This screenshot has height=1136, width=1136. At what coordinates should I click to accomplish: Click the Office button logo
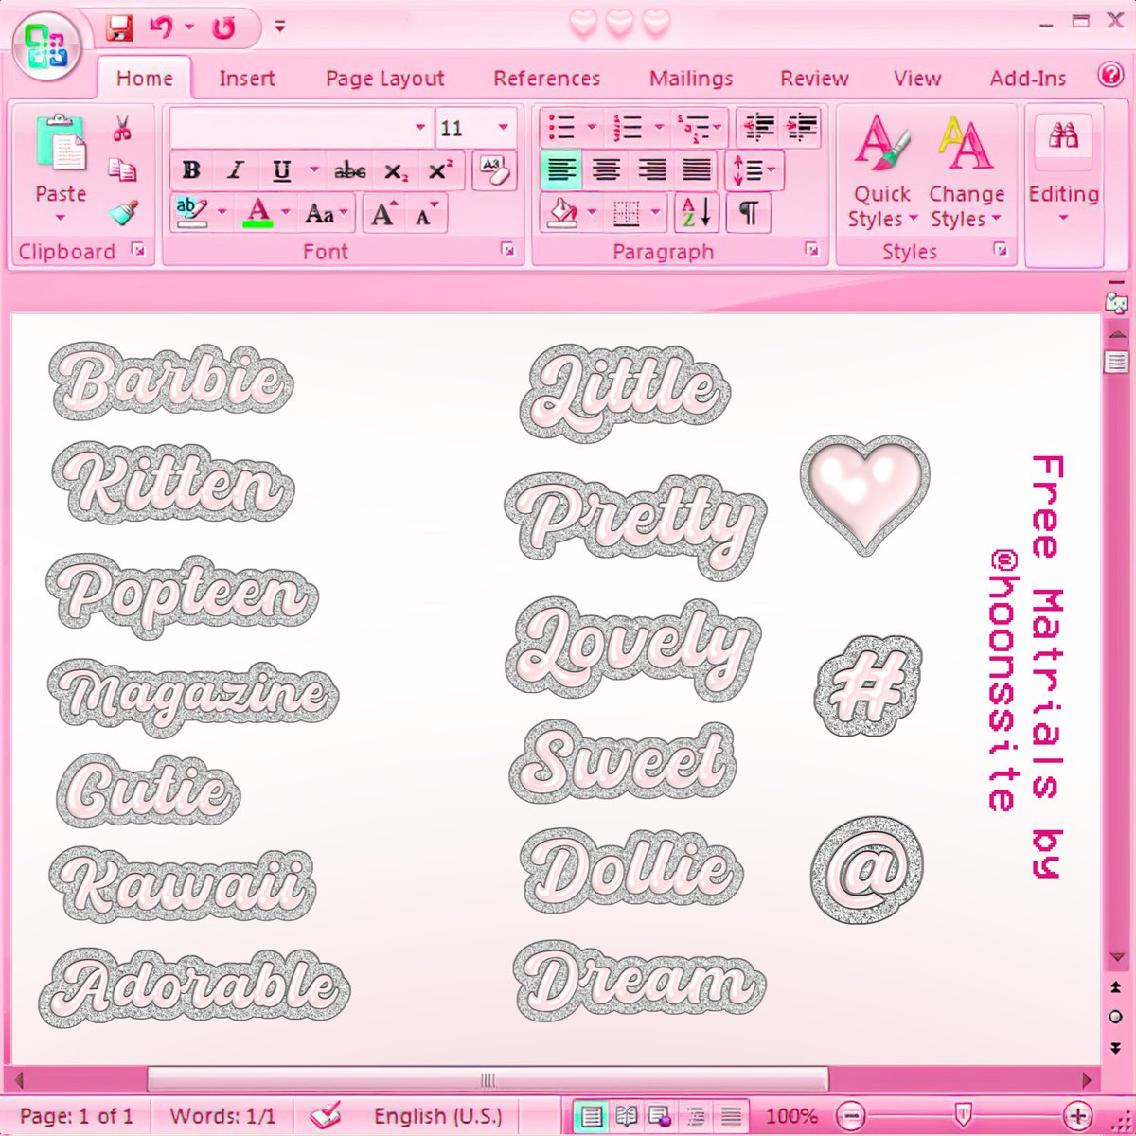47,47
